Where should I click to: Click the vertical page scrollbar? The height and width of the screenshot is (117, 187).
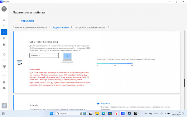click(185, 83)
